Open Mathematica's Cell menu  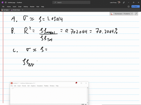click(x=28, y=86)
